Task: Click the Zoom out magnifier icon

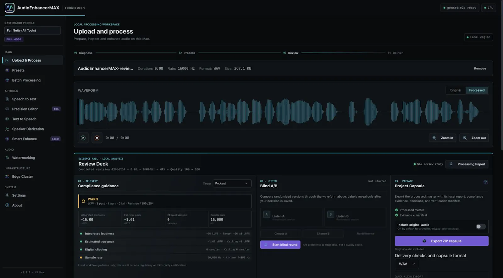Action: pos(465,138)
